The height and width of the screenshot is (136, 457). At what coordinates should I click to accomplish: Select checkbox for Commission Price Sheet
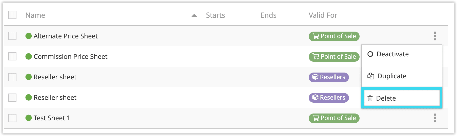point(12,56)
